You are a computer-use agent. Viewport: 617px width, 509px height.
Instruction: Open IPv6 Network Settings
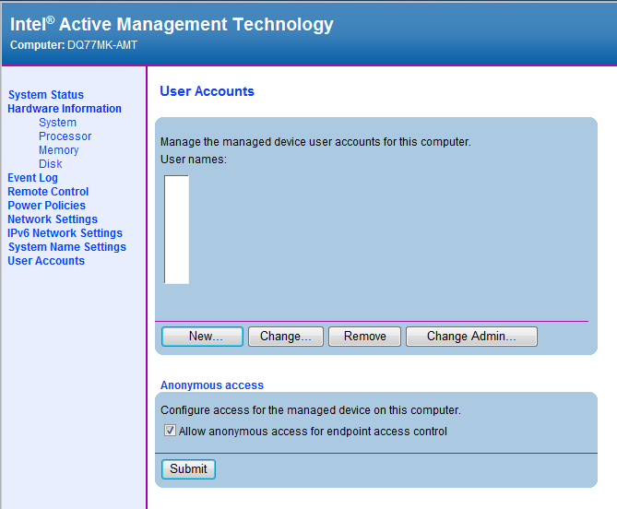pos(65,233)
